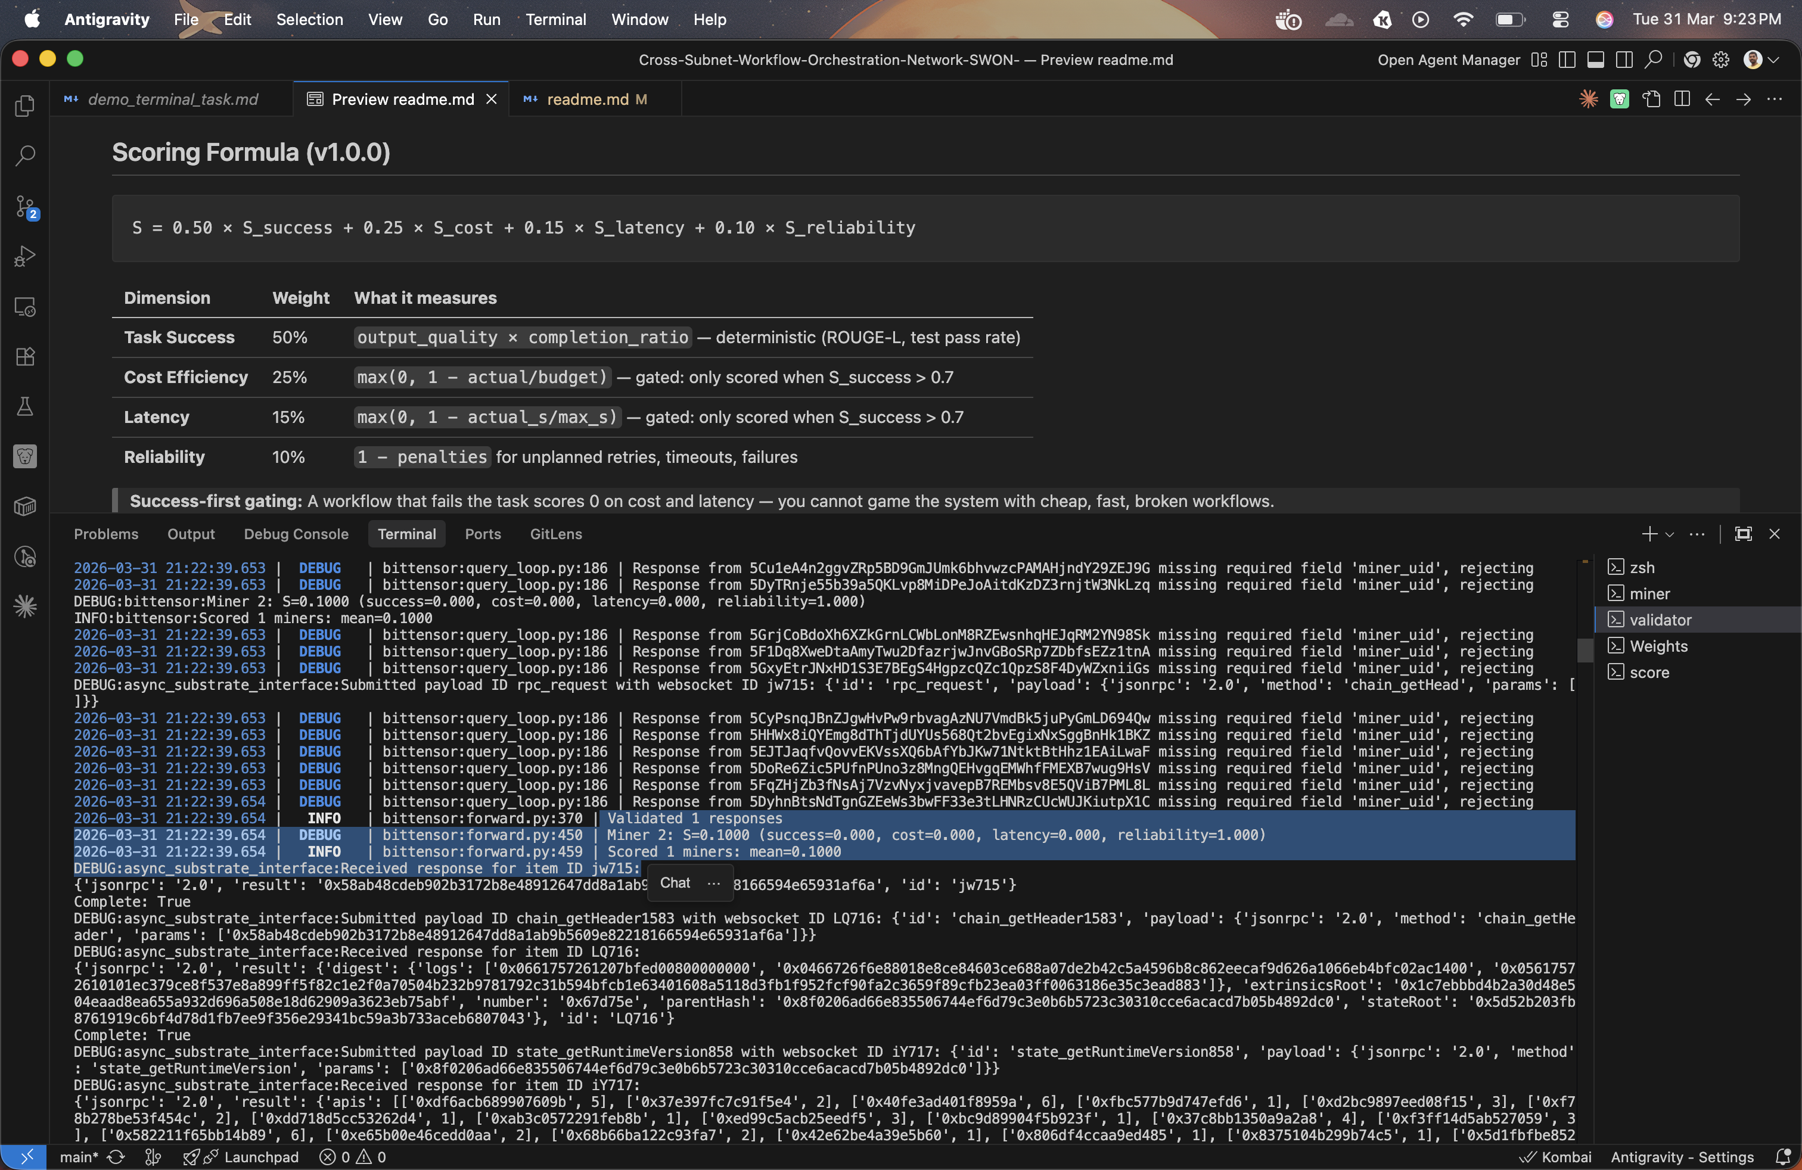The height and width of the screenshot is (1170, 1802).
Task: Open the Search view in activity bar
Action: pyautogui.click(x=25, y=156)
